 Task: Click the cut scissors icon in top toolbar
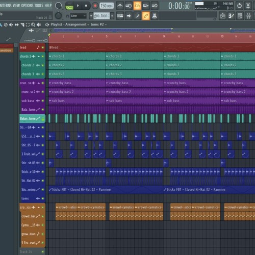pyautogui.click(x=248, y=6)
